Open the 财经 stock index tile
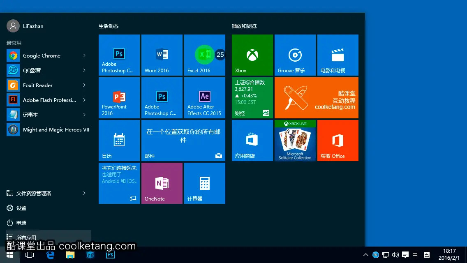Viewport: 467px width, 263px height. coord(252,98)
